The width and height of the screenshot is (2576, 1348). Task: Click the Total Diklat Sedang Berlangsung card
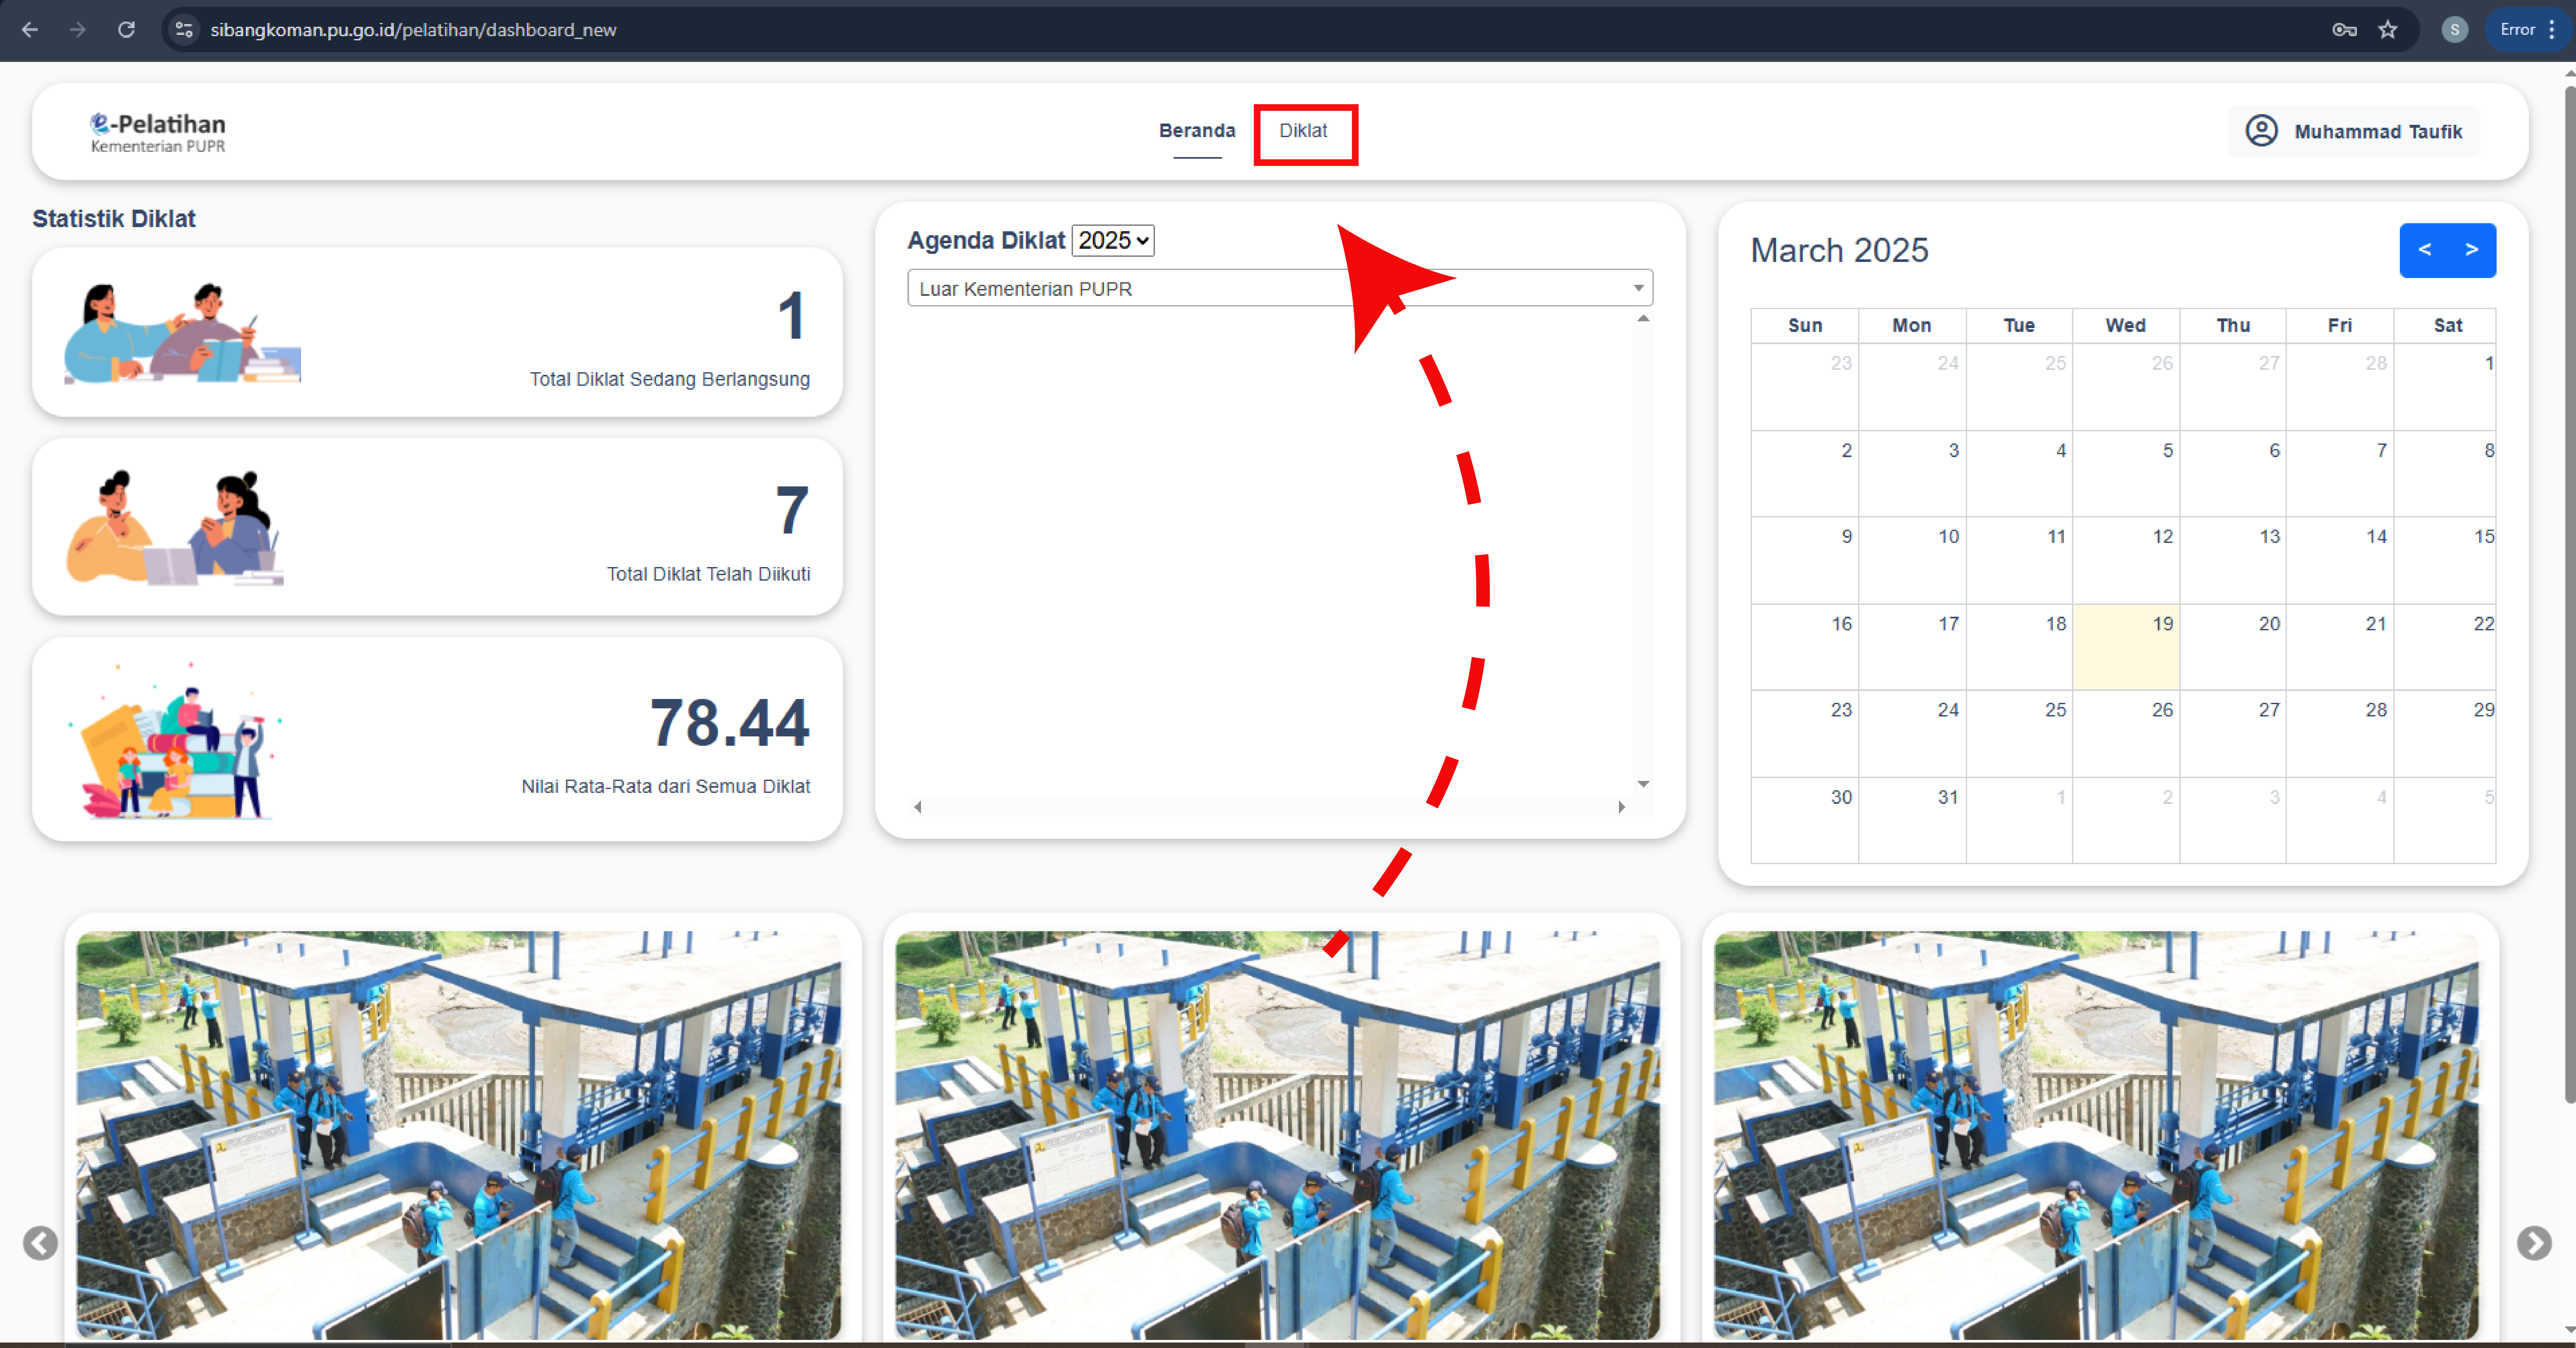437,332
